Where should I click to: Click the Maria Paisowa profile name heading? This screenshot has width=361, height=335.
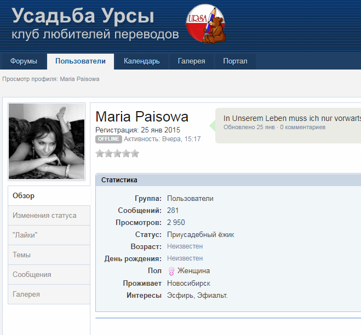142,117
